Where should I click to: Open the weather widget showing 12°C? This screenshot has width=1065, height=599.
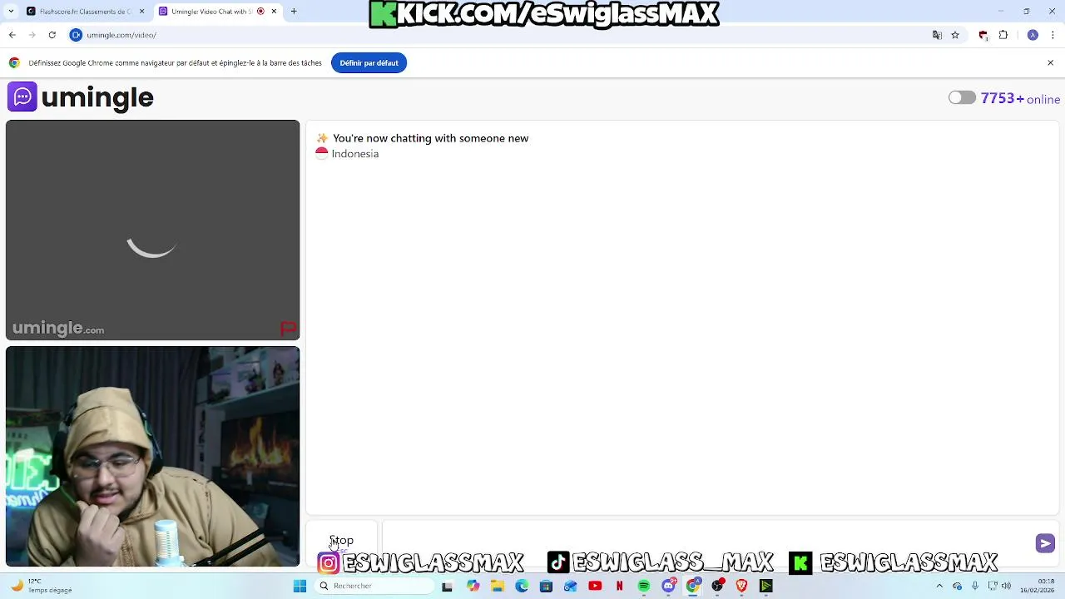tap(42, 586)
